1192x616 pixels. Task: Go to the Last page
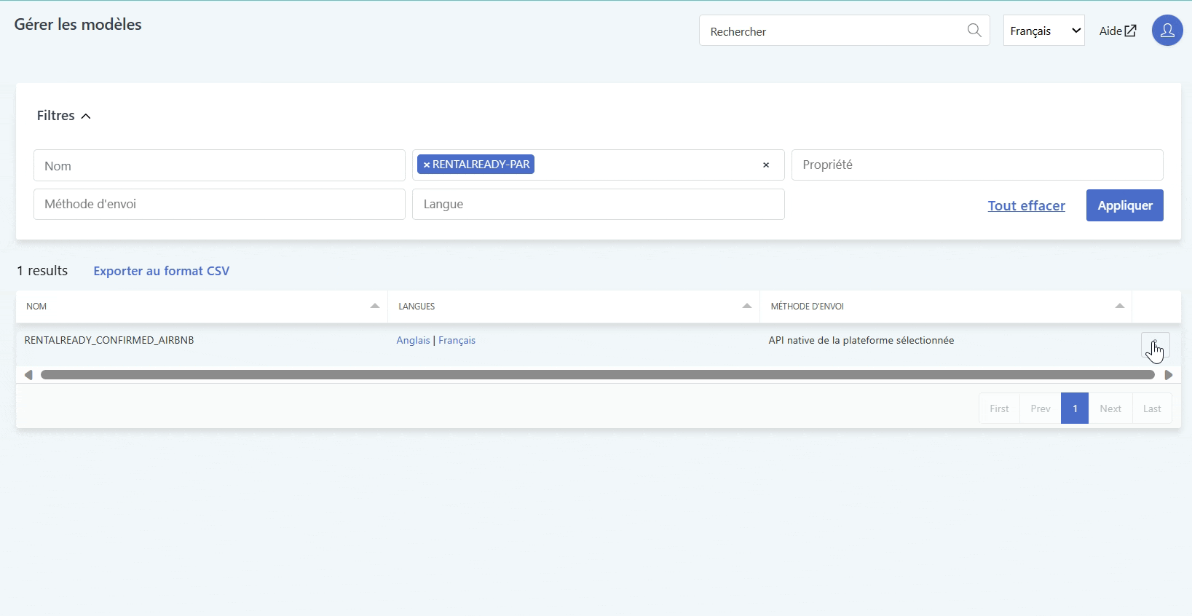1152,408
